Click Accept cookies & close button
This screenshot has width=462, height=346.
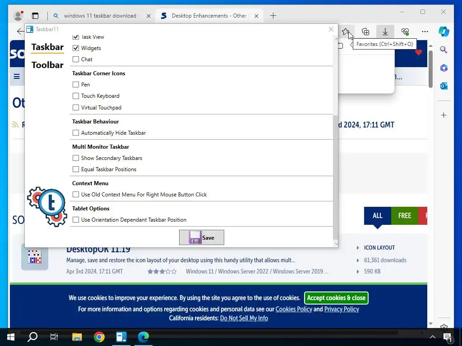336,298
